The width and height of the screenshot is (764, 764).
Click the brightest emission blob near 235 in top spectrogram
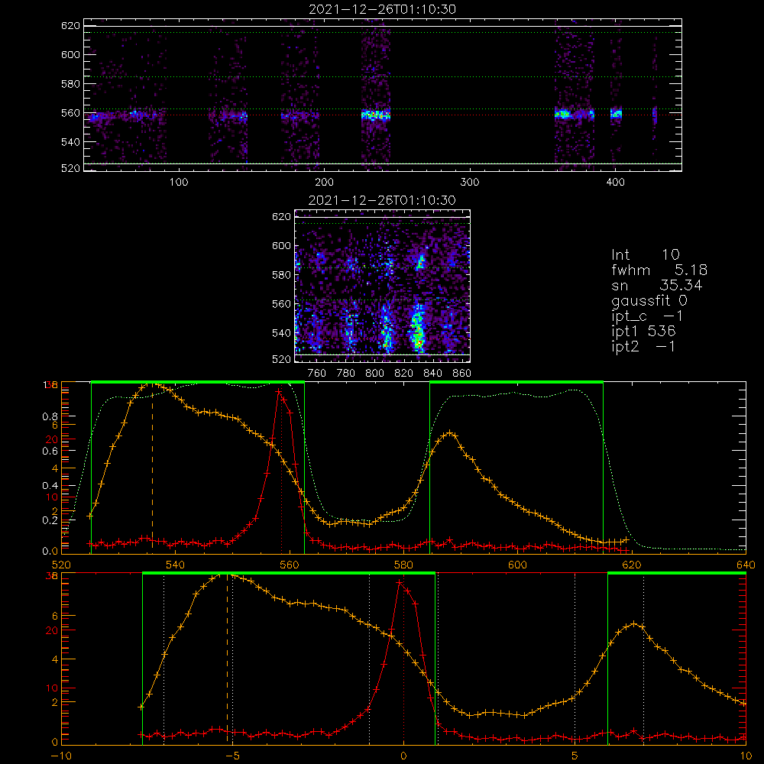[376, 115]
